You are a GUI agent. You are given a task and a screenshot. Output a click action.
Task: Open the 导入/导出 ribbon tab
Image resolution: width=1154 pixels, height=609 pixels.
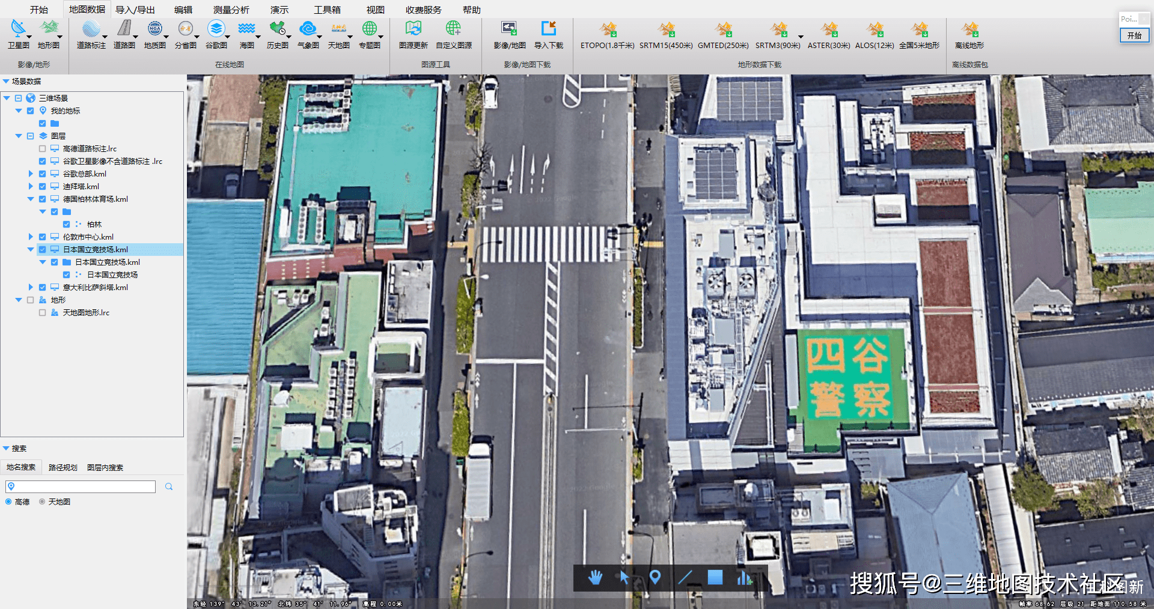click(135, 10)
